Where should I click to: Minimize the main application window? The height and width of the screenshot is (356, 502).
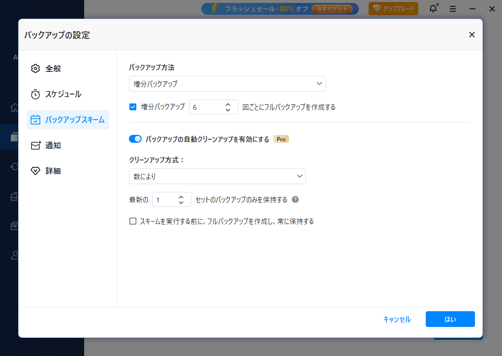(472, 9)
